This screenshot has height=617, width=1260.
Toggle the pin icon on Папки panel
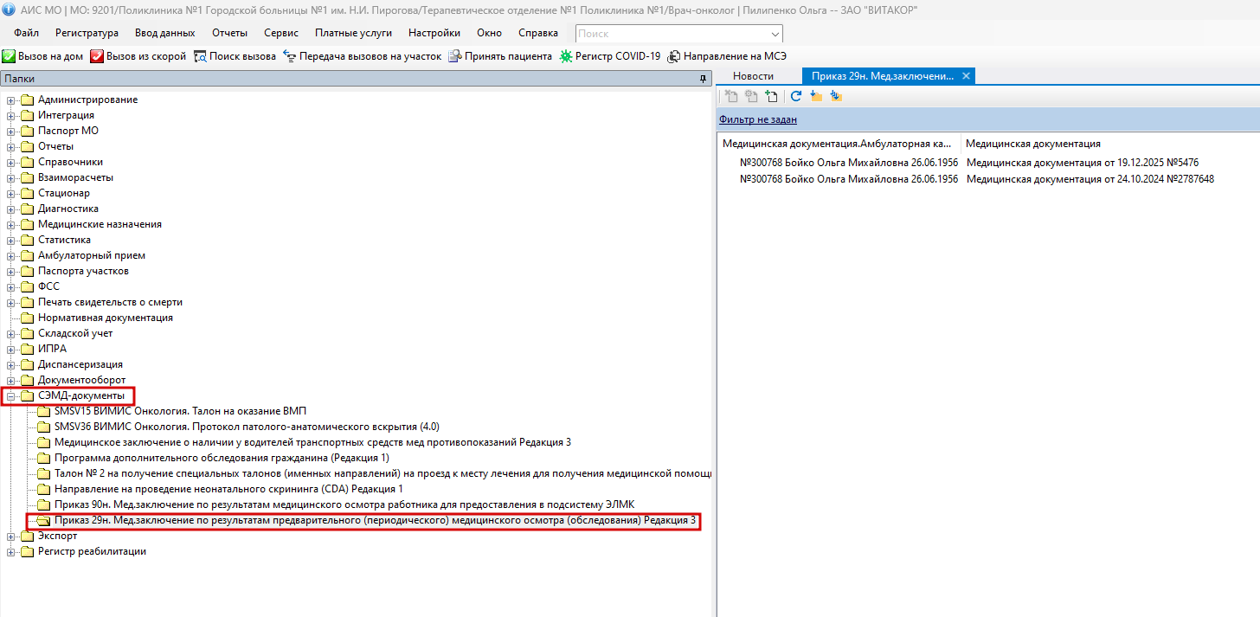(704, 79)
